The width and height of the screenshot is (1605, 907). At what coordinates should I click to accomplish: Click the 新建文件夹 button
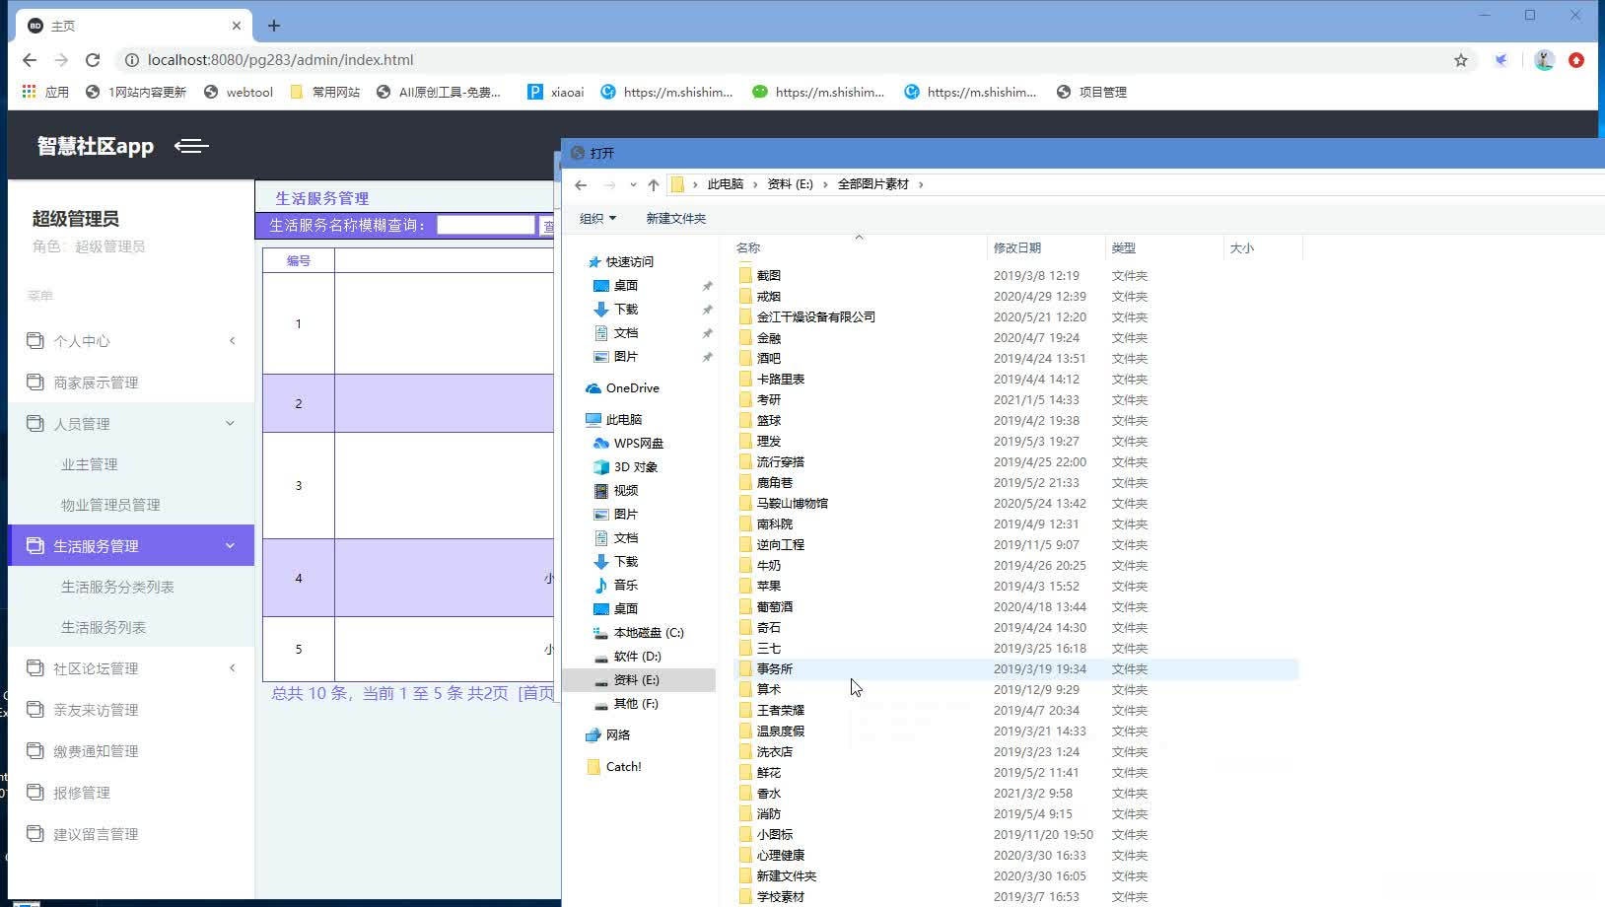[x=675, y=218]
